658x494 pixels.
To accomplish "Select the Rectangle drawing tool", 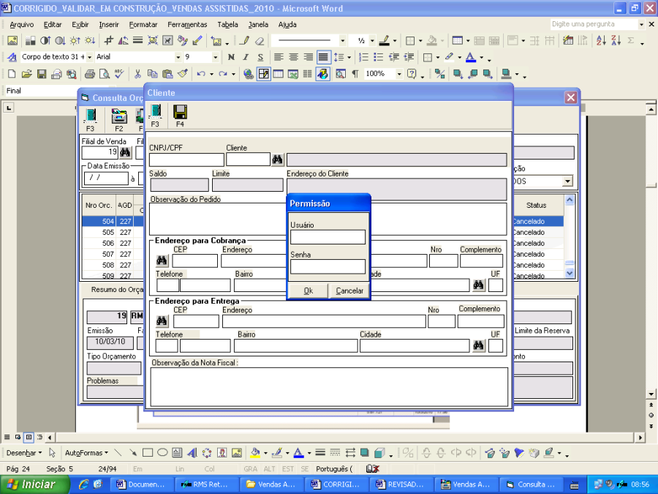I will click(x=147, y=453).
